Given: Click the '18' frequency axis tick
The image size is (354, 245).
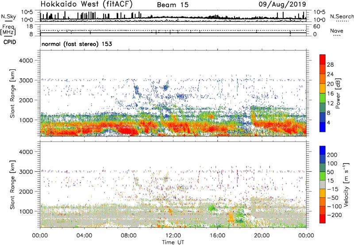Looking at the screenshot, I should (30, 27).
